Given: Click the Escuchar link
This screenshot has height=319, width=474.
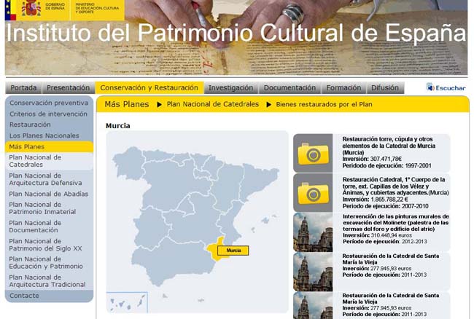Looking at the screenshot, I should click(451, 88).
